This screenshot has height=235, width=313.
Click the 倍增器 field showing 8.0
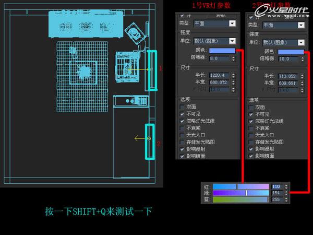220,58
